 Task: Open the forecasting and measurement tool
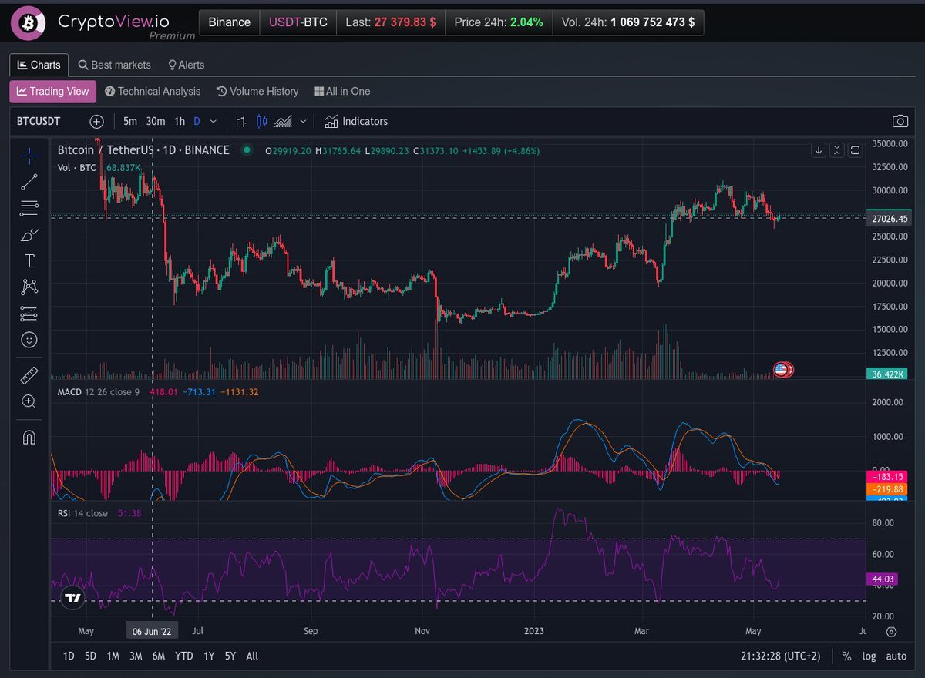29,314
